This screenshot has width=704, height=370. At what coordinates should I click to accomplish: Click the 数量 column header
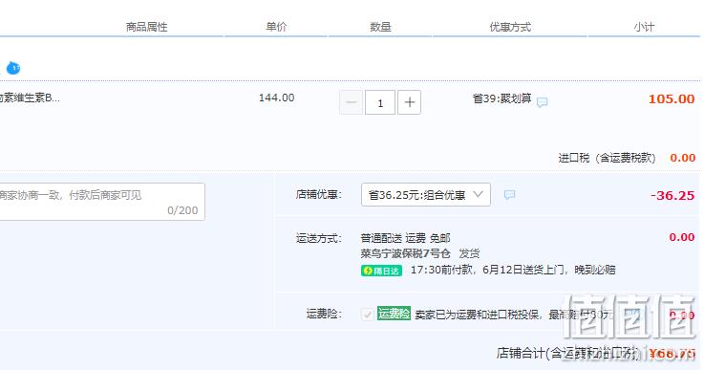tap(380, 27)
